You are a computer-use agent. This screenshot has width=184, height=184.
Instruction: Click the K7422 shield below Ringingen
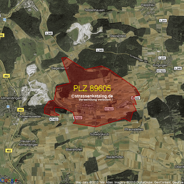(161, 70)
